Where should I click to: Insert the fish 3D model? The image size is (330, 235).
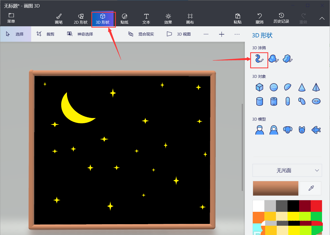click(316, 130)
